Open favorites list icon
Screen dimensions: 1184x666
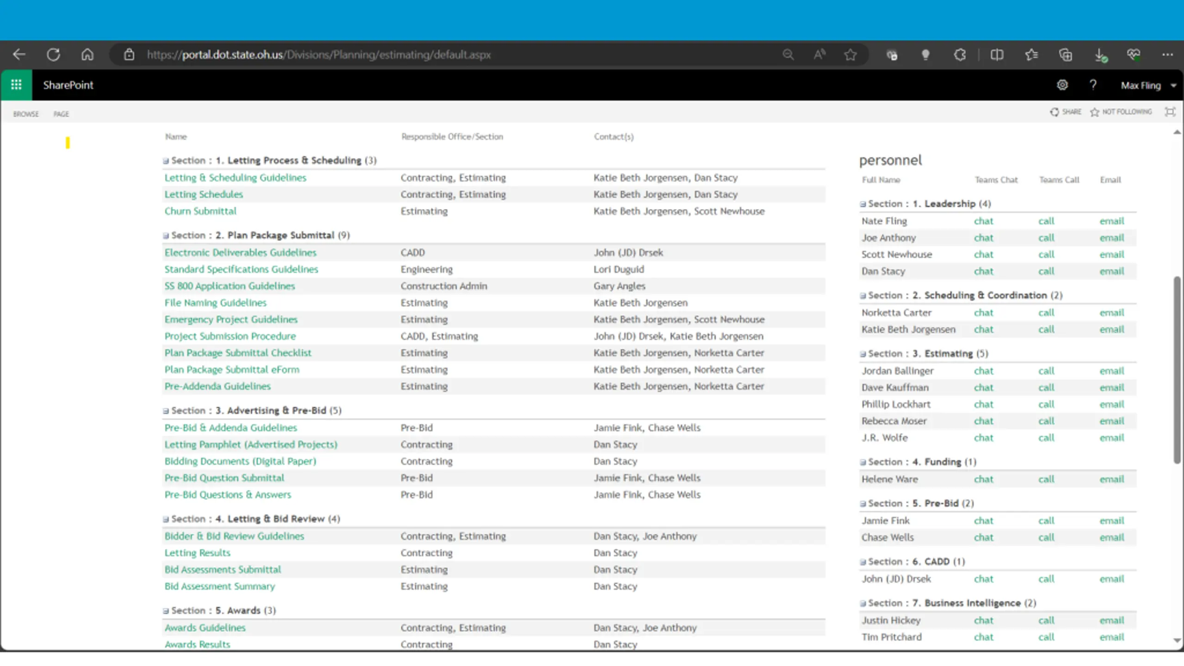coord(1031,55)
